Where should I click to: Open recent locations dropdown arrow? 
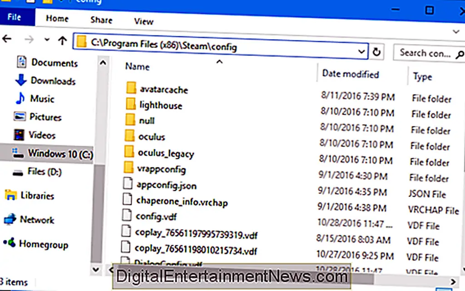tap(47, 40)
